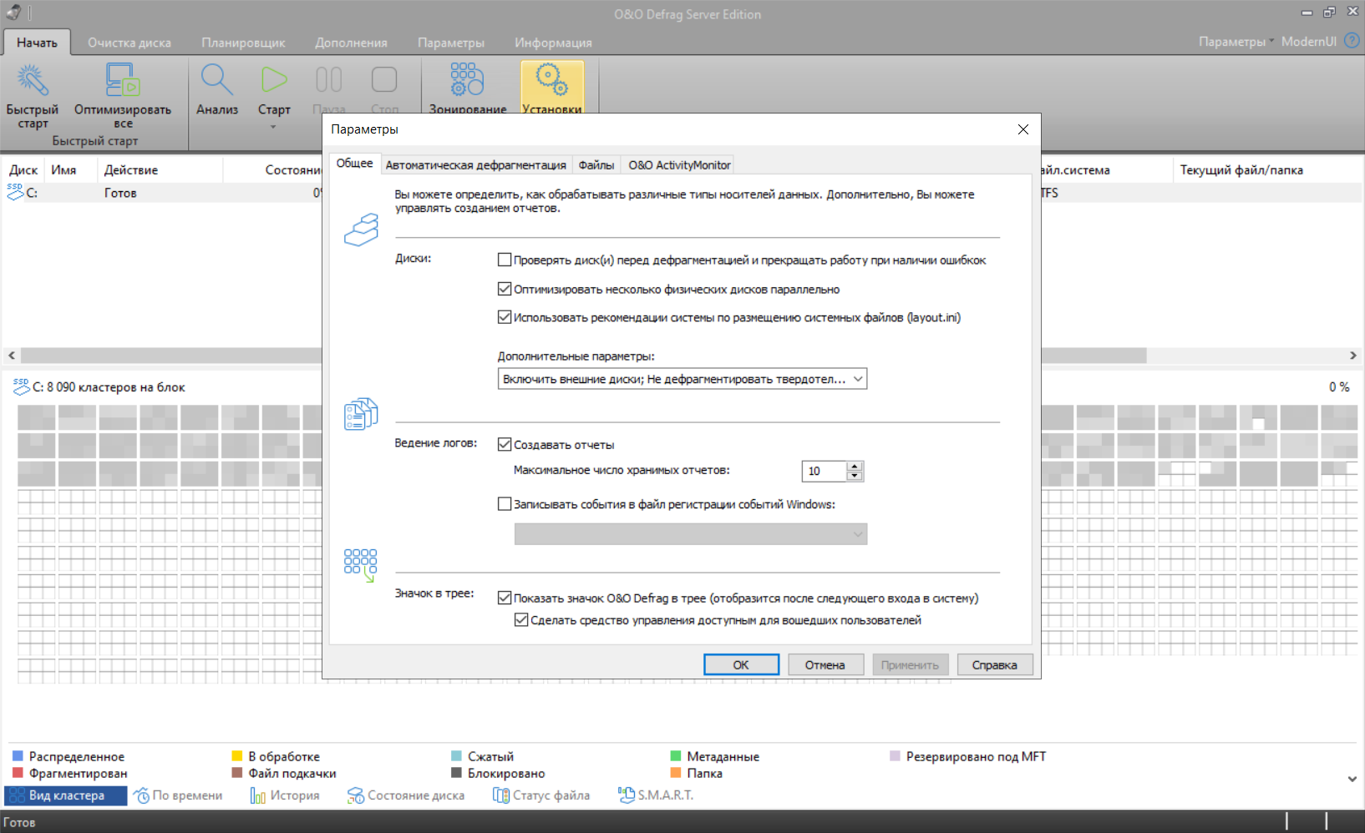The image size is (1365, 833).
Task: Switch to the O&O ActivityMonitor tab
Action: pyautogui.click(x=679, y=165)
